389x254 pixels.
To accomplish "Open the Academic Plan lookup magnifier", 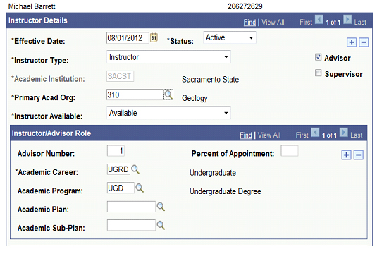I will (x=161, y=207).
